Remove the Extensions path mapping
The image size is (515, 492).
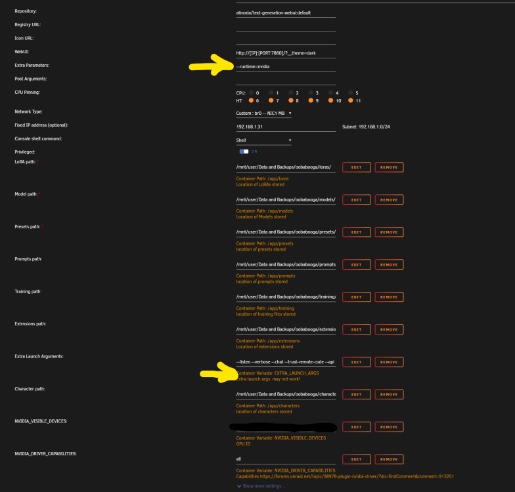(x=389, y=329)
